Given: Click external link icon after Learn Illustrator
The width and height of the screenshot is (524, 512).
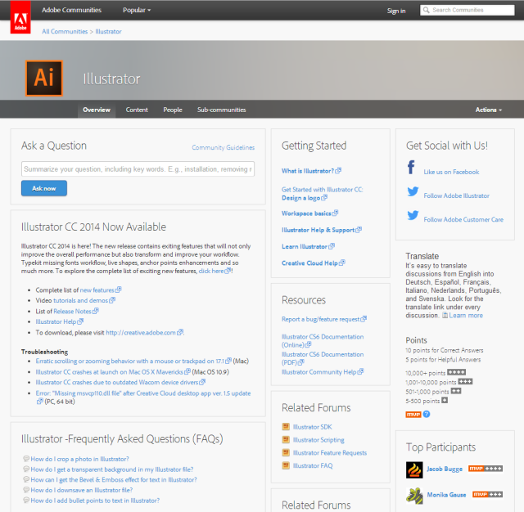Looking at the screenshot, I should pyautogui.click(x=332, y=246).
